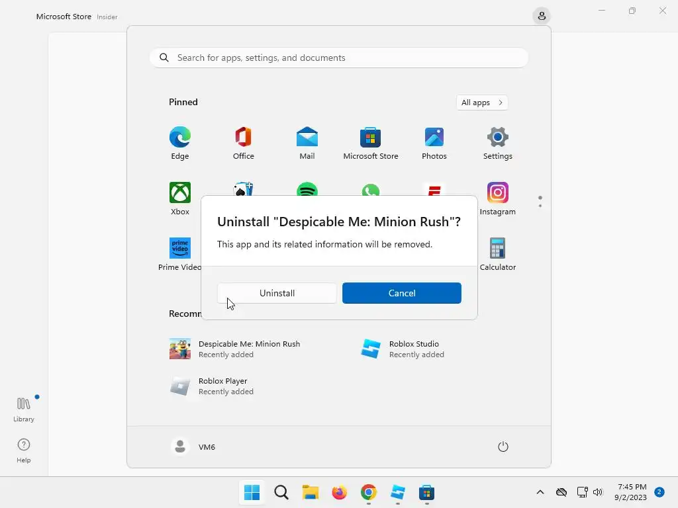Open the clock showing 7:45 PM
The height and width of the screenshot is (508, 678).
(x=631, y=492)
